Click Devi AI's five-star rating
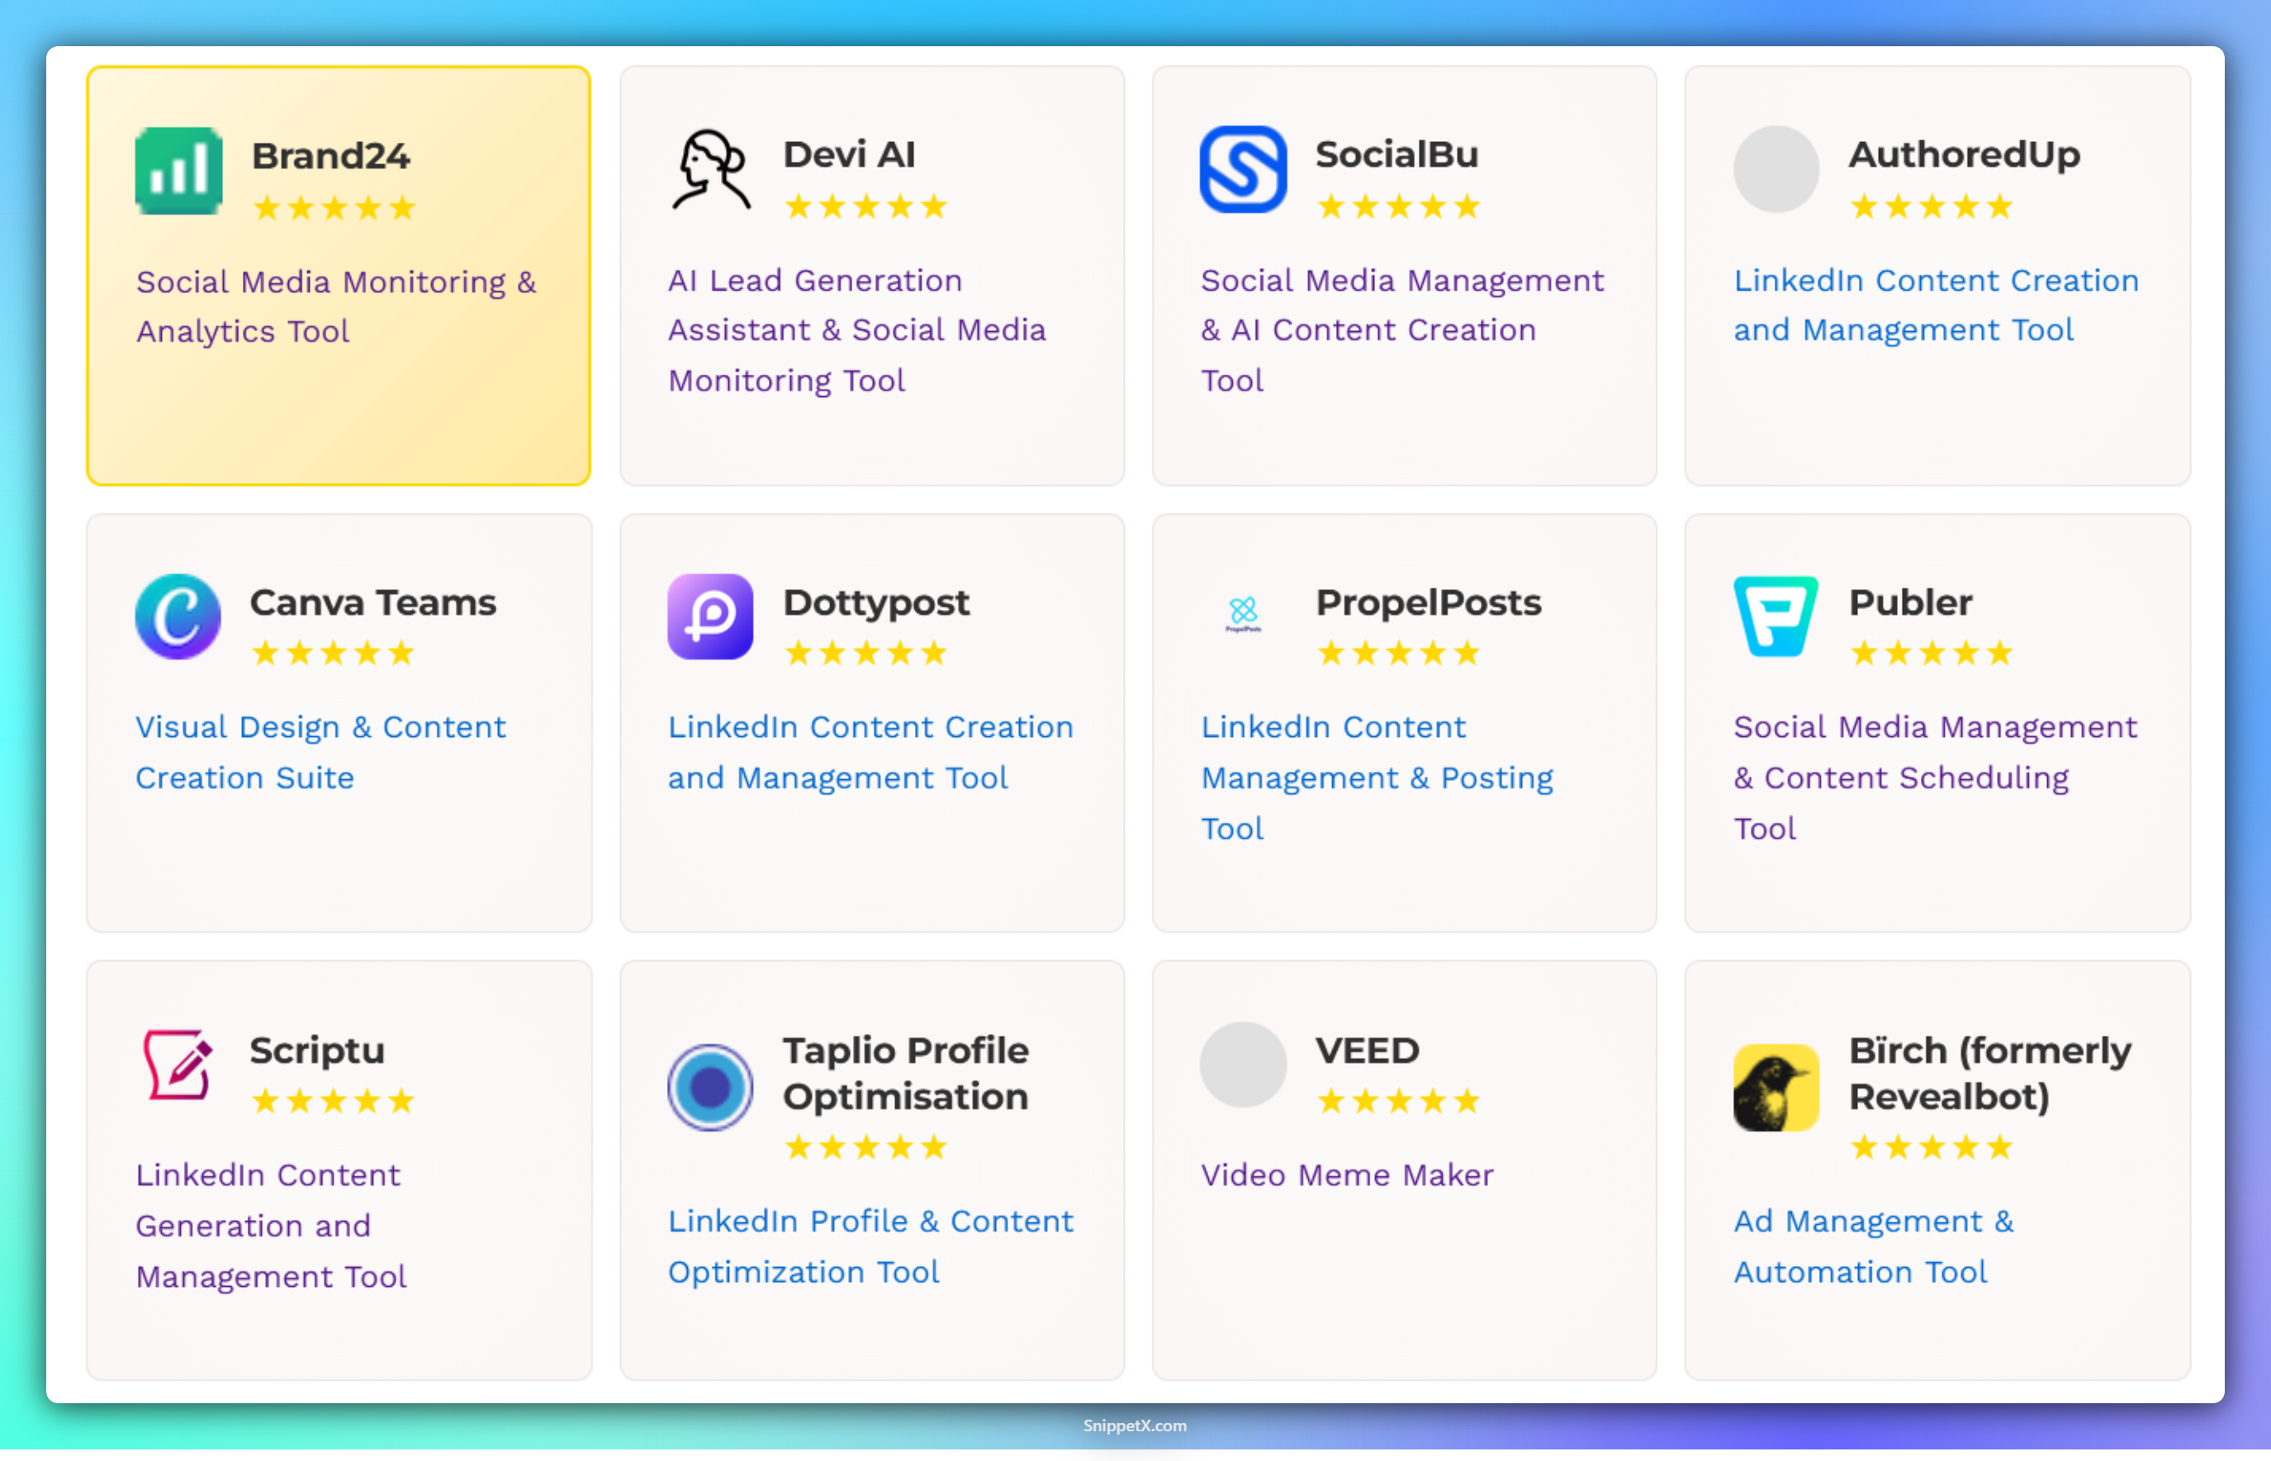 [866, 206]
